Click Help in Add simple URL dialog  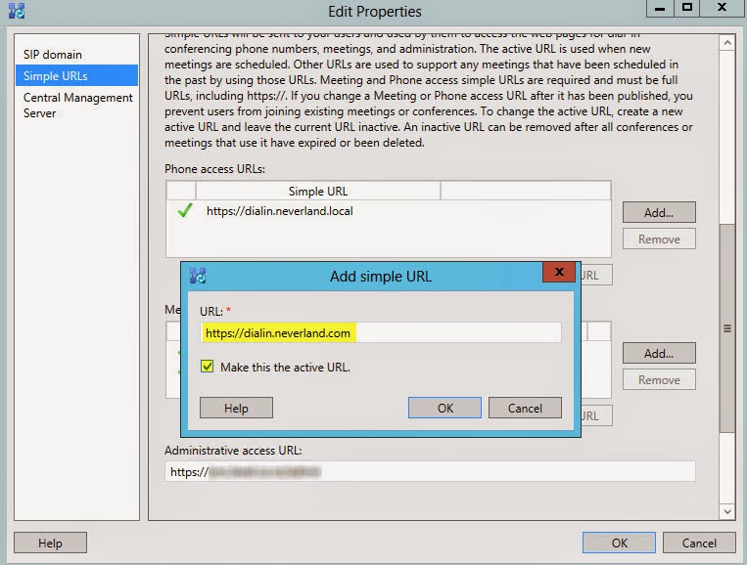[x=236, y=408]
